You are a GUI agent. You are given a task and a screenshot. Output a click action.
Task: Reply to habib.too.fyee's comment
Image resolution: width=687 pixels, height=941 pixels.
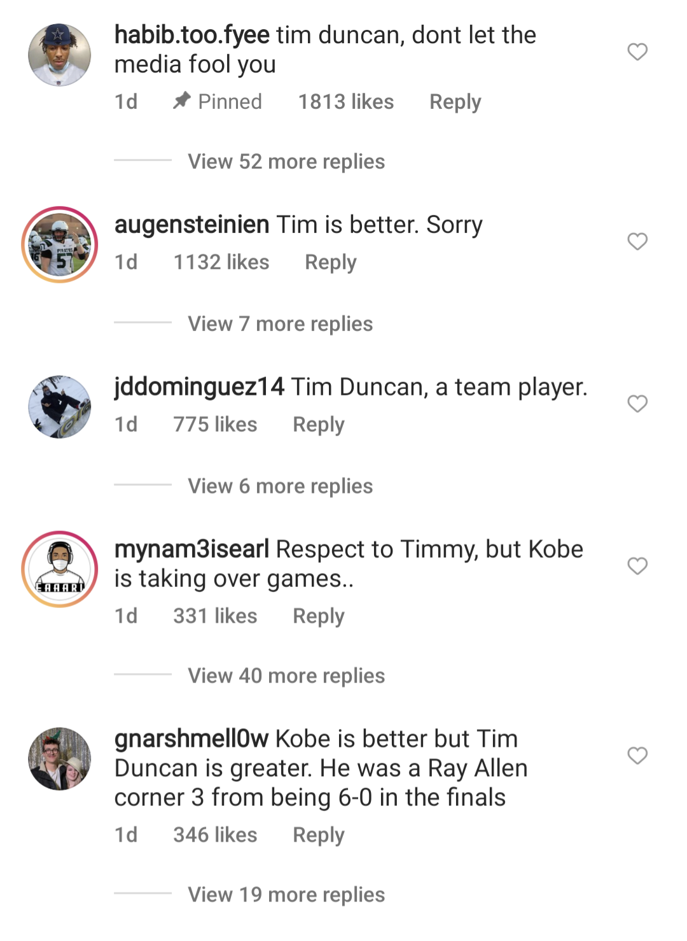(x=455, y=101)
